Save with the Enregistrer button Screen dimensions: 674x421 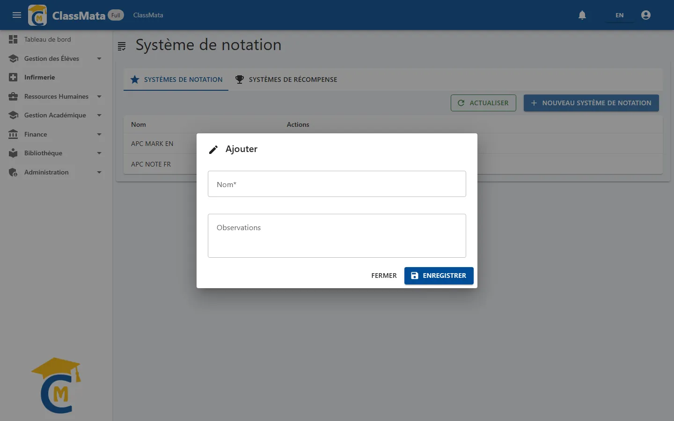(439, 276)
